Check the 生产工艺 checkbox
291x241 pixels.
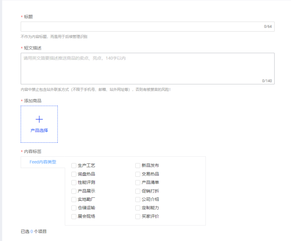point(74,165)
